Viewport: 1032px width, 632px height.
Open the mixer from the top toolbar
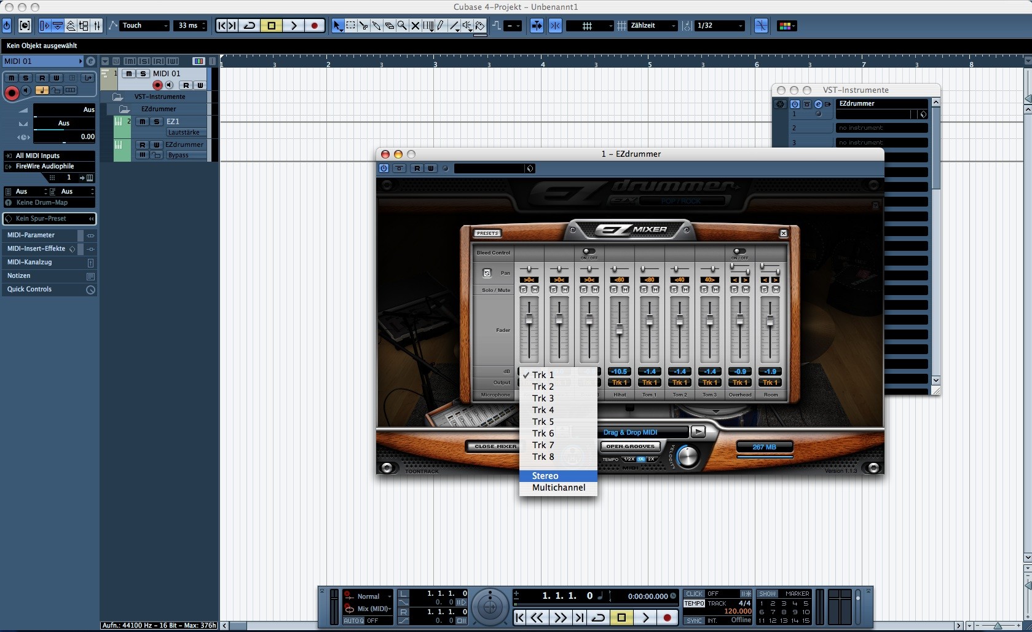pyautogui.click(x=97, y=26)
